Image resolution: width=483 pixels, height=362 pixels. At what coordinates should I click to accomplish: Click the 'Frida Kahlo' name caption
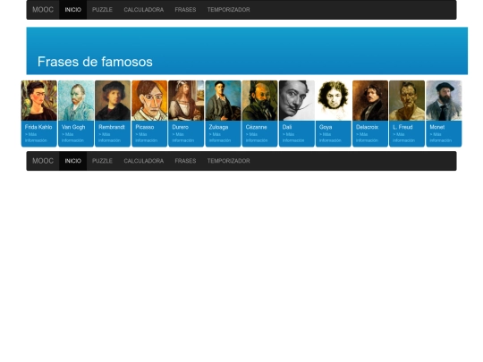[38, 127]
